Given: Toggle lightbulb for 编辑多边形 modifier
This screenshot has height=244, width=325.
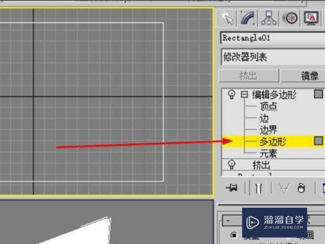Looking at the screenshot, I should [231, 94].
